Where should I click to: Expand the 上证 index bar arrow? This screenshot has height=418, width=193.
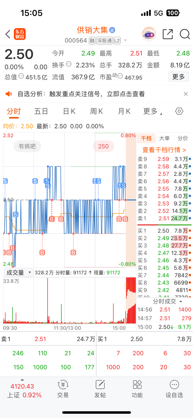click(22, 380)
